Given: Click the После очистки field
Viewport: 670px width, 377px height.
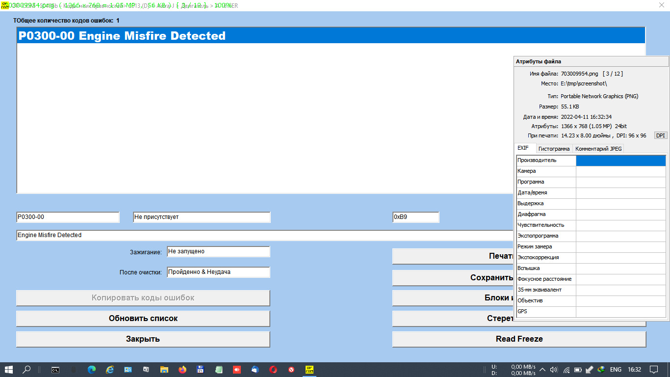Looking at the screenshot, I should [218, 272].
